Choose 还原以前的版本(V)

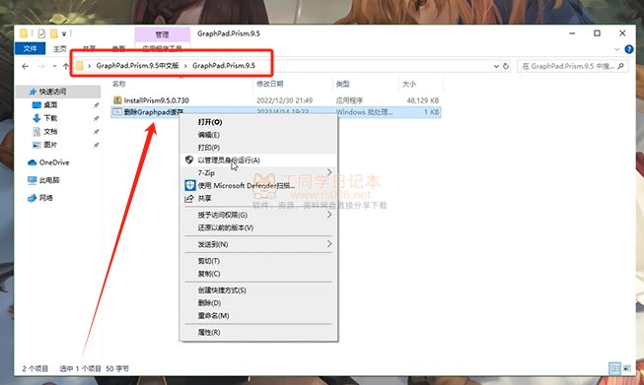pyautogui.click(x=258, y=227)
